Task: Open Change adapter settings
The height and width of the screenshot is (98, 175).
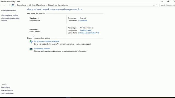Action: [x=10, y=15]
